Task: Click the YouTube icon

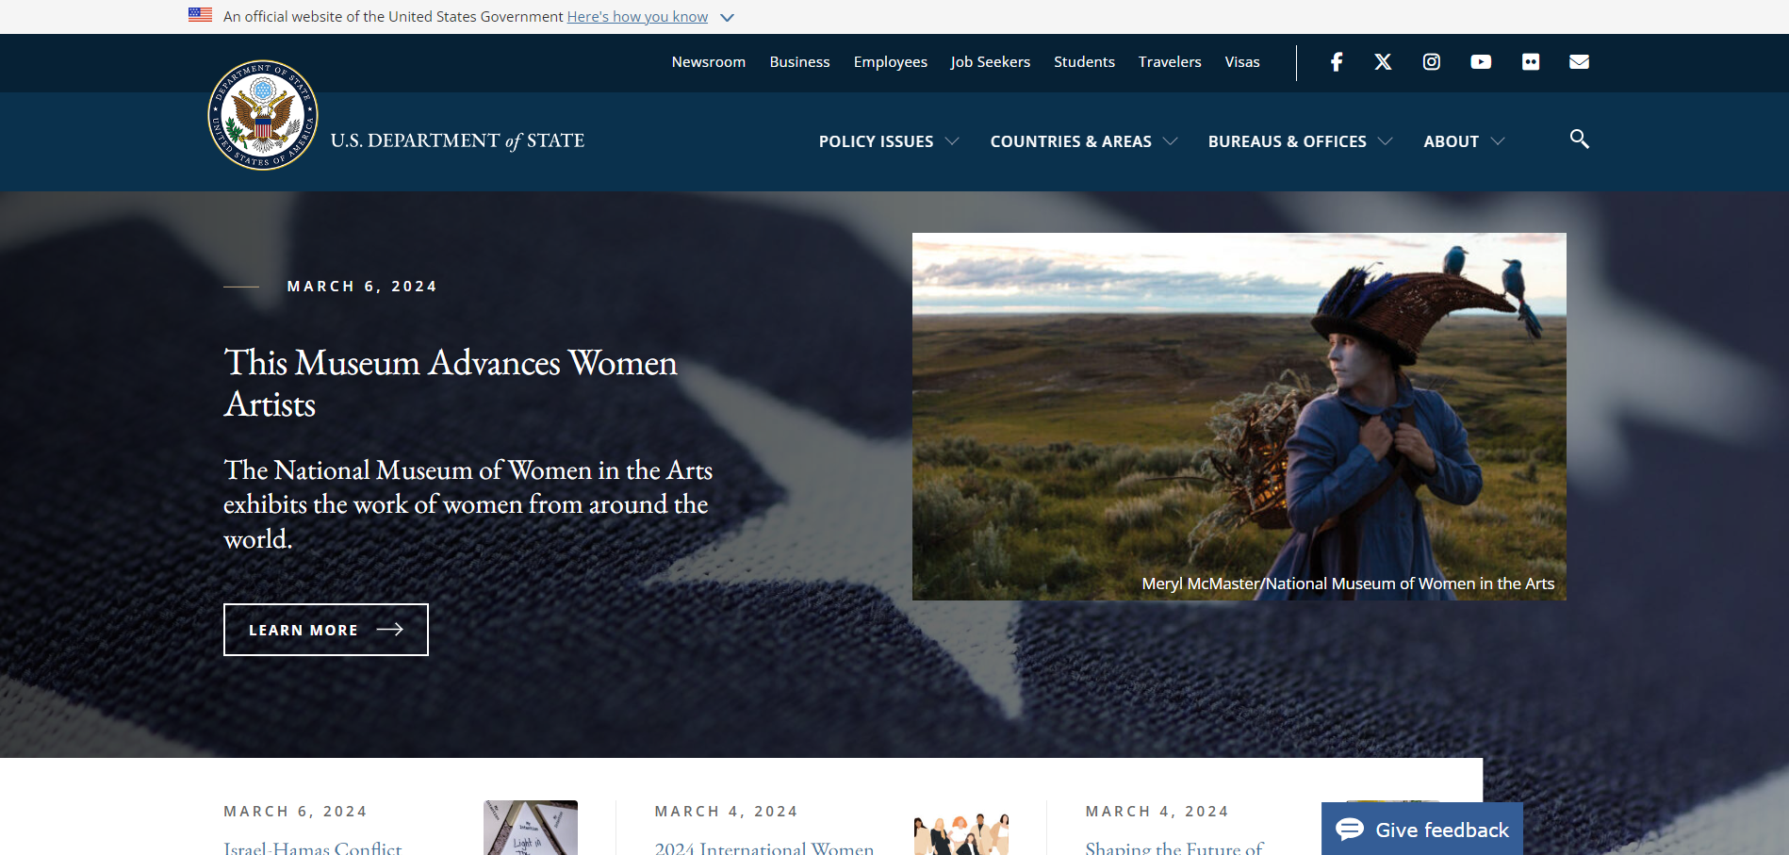Action: click(1480, 61)
